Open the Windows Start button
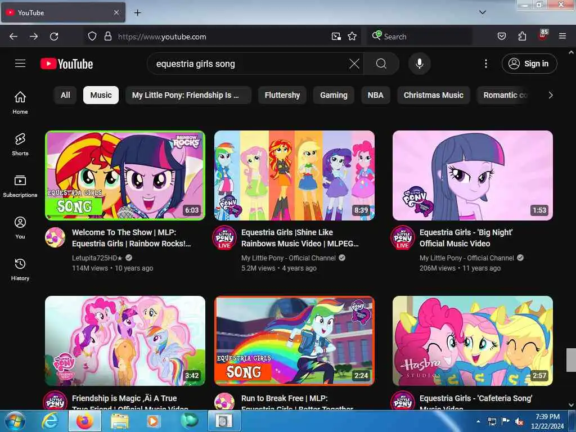576x432 pixels. 15,421
